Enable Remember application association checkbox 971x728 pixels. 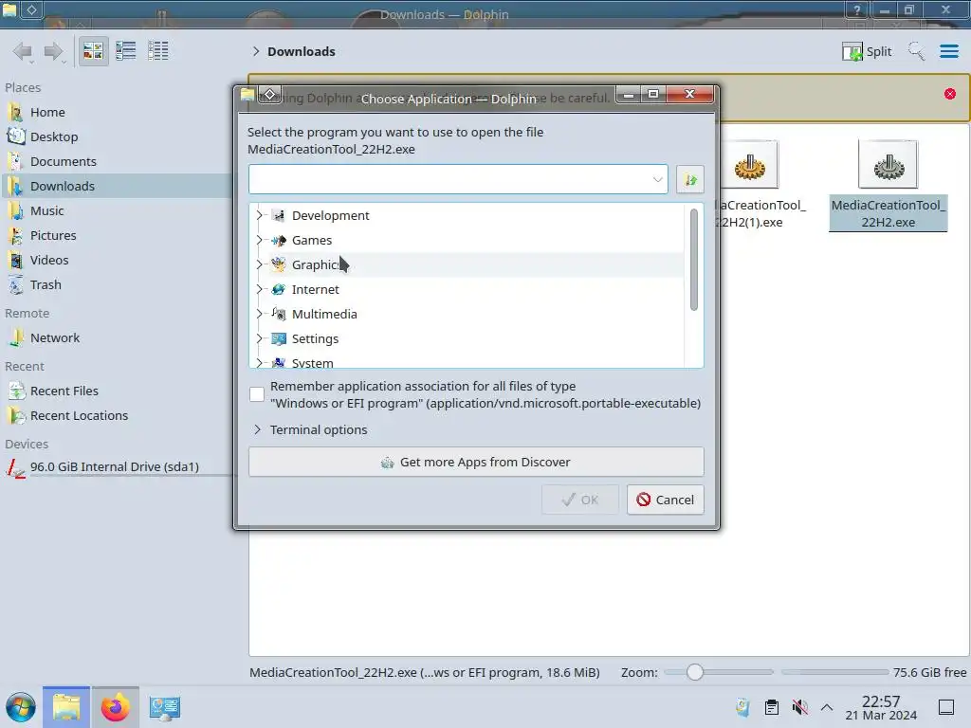[x=257, y=394]
